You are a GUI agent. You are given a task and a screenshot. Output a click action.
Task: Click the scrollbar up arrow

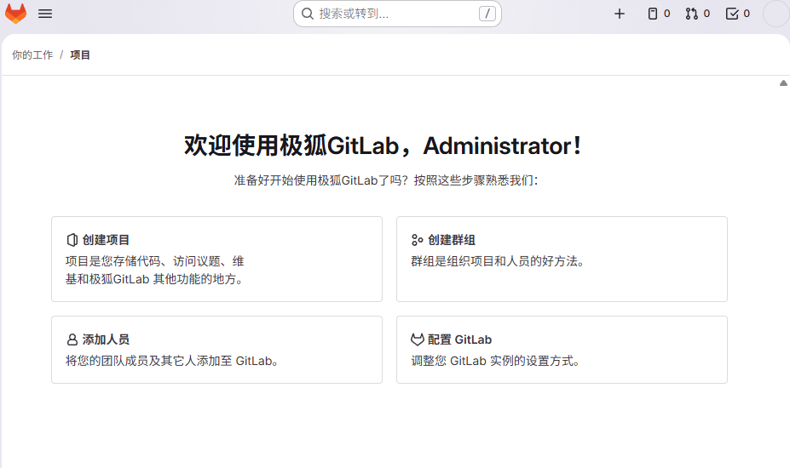coord(783,83)
